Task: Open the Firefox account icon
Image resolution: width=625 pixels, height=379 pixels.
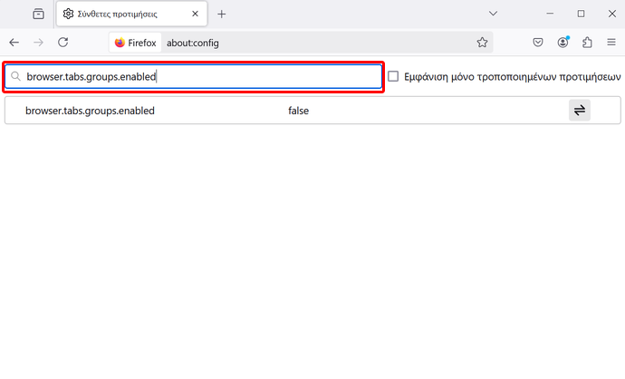Action: click(x=562, y=43)
